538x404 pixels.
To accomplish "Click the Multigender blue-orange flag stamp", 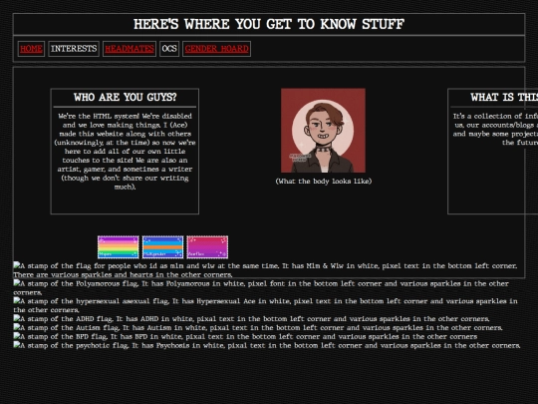I will coord(162,247).
